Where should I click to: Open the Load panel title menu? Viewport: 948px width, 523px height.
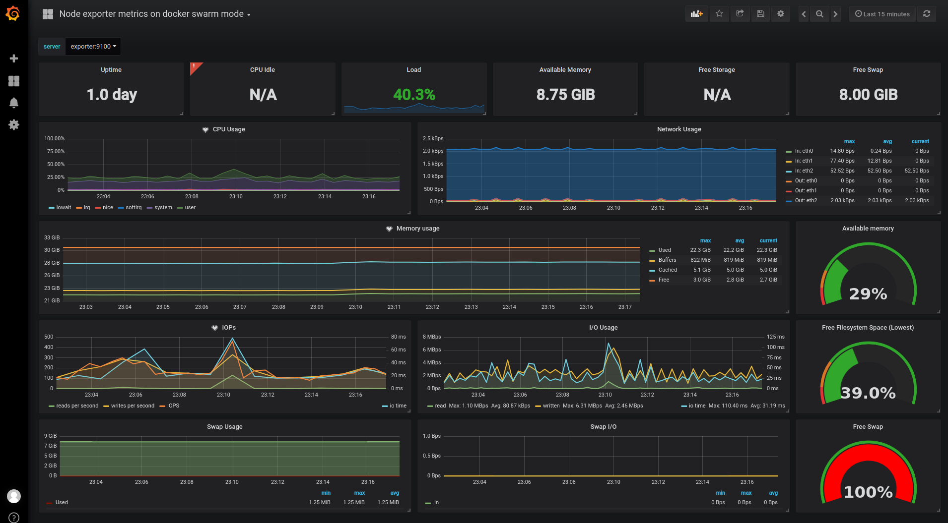414,70
